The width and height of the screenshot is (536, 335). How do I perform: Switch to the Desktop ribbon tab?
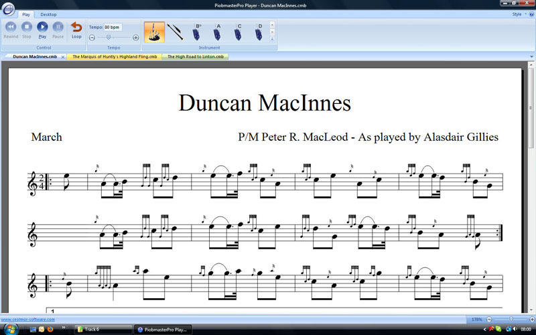coord(48,14)
